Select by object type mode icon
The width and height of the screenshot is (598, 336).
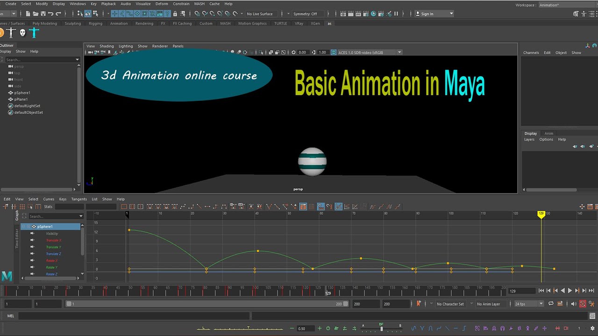click(88, 14)
